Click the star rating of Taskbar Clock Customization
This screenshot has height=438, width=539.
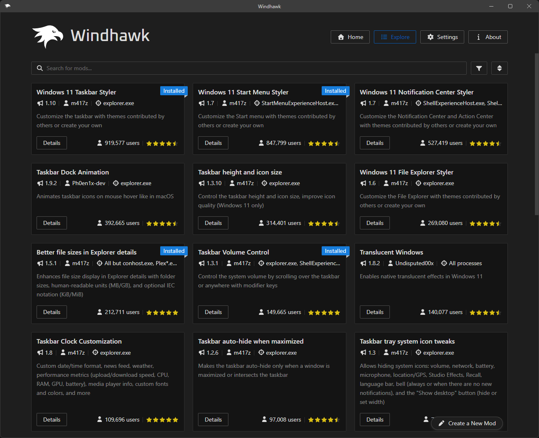pyautogui.click(x=162, y=420)
